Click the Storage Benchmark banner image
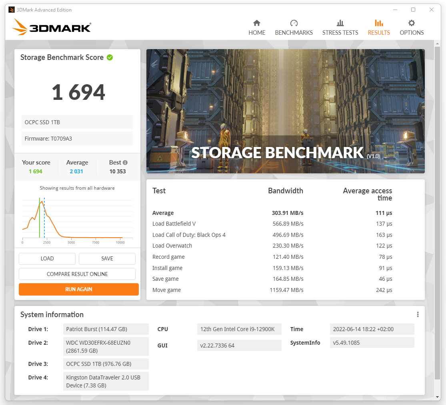Screen dimensions: 446x405 (x=285, y=111)
